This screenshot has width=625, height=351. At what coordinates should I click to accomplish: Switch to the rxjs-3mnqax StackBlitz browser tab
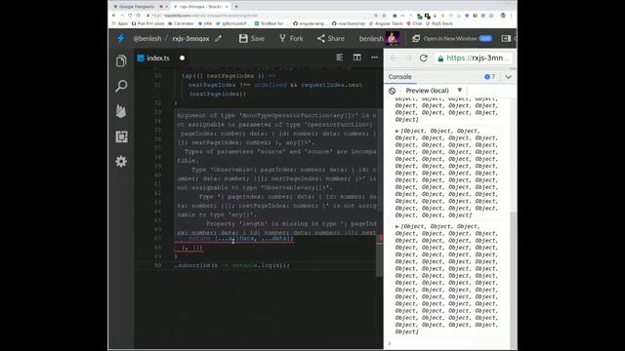pyautogui.click(x=201, y=7)
